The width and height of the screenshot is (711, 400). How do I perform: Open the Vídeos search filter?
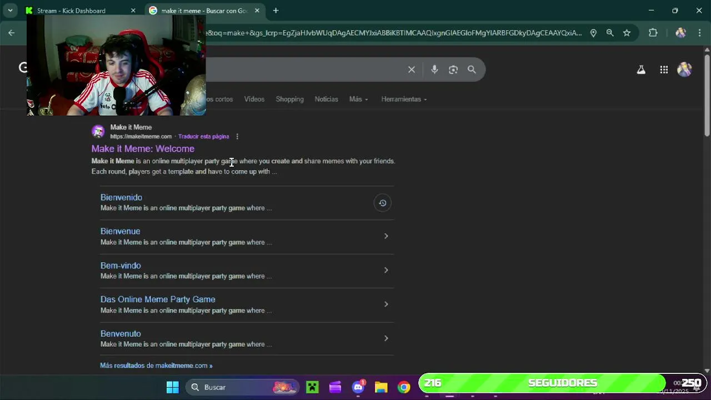point(254,99)
